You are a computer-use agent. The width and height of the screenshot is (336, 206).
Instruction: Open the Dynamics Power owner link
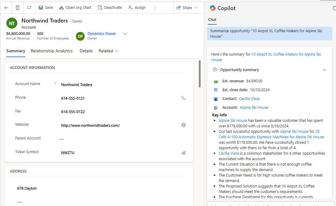(x=102, y=33)
